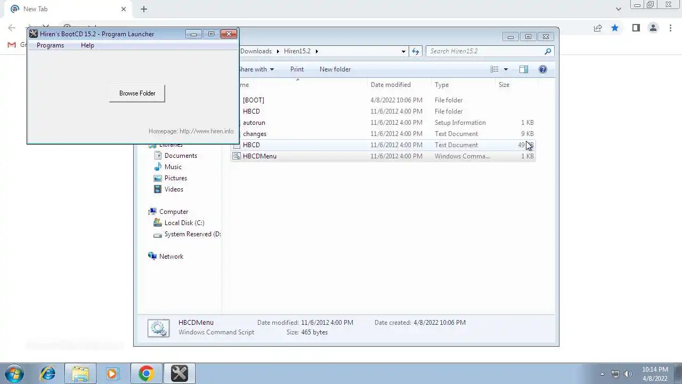This screenshot has height=384, width=682.
Task: Click the Music library icon
Action: (x=158, y=167)
